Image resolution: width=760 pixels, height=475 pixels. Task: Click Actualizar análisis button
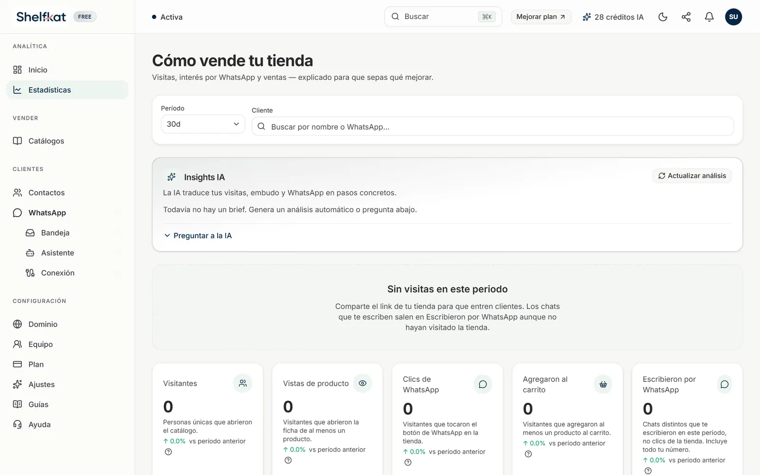[692, 176]
